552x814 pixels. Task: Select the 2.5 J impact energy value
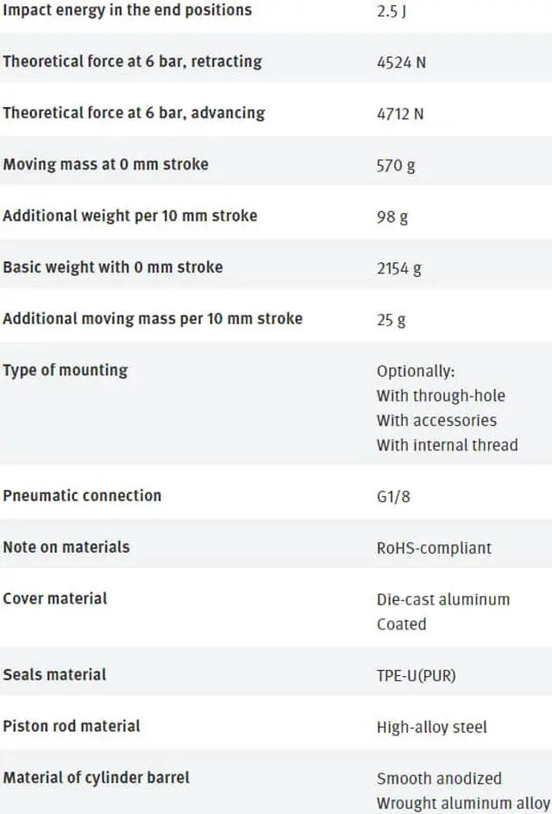[x=392, y=11]
